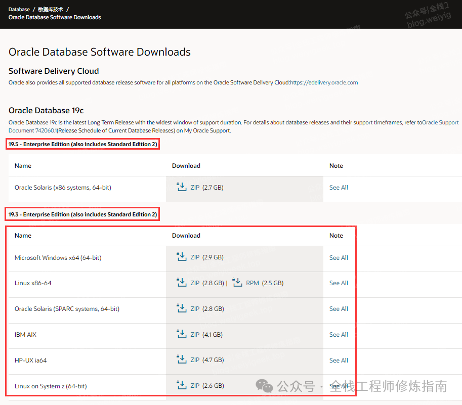Click download icon for HP-UX ia64 ZIP
This screenshot has height=405, width=462.
click(x=182, y=359)
